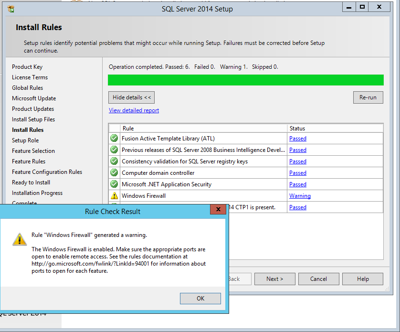Maximize the SQL Server 2014 Setup window
400x332 pixels.
[362, 8]
